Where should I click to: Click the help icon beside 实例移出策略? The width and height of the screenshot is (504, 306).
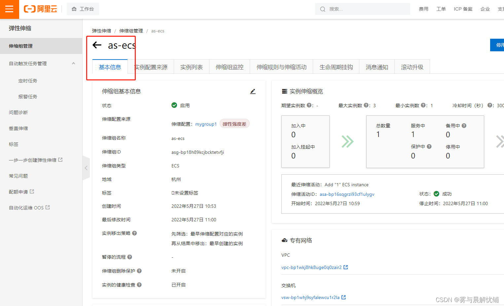click(134, 233)
